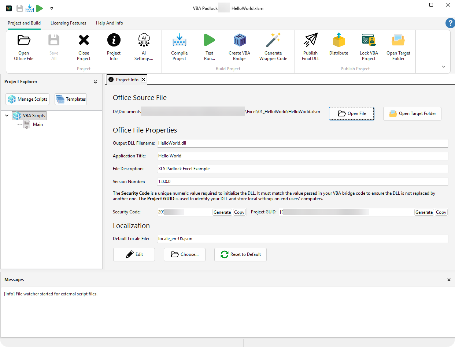Lock the VBA Project
The image size is (455, 347).
pyautogui.click(x=369, y=46)
